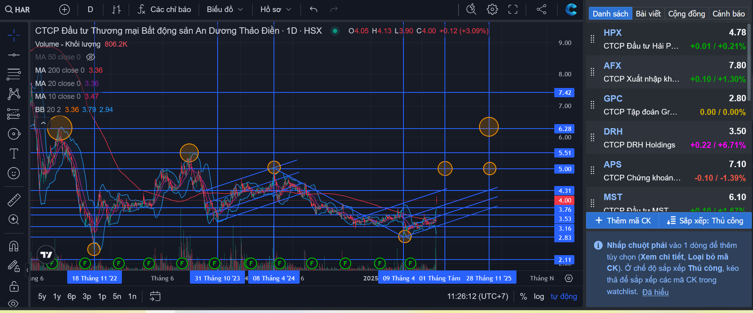Expand the Biểu đồ dropdown
The image size is (753, 313).
[225, 10]
